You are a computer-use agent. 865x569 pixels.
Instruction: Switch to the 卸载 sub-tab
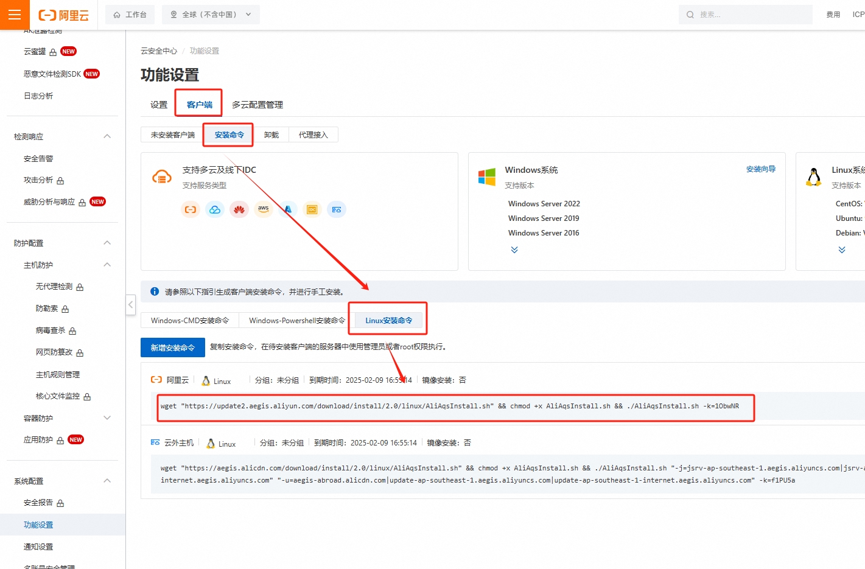point(271,135)
